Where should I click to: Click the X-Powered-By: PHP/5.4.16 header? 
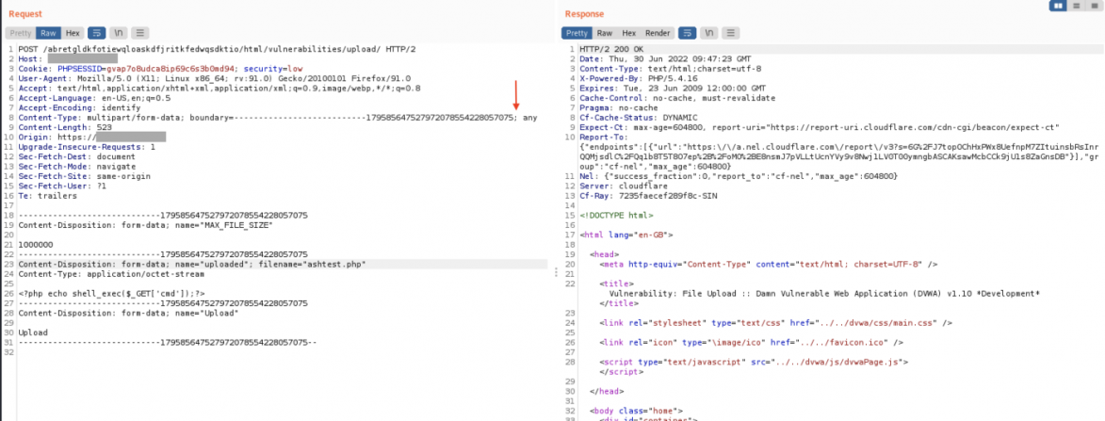(x=634, y=79)
